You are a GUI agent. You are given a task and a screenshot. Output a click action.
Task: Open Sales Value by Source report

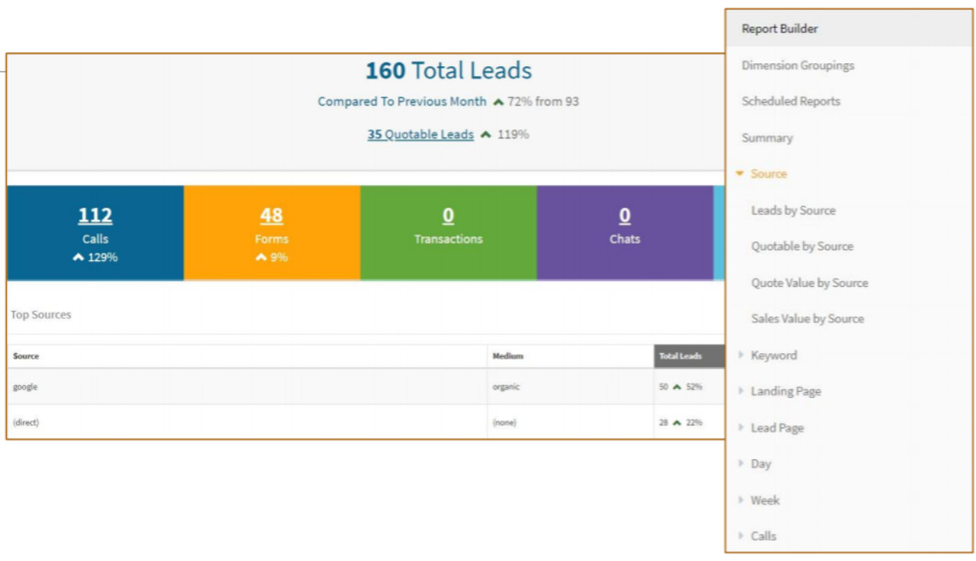[x=807, y=319]
